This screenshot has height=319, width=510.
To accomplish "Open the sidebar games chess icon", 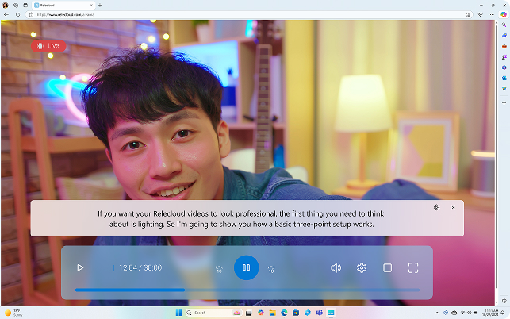I will coord(504,57).
